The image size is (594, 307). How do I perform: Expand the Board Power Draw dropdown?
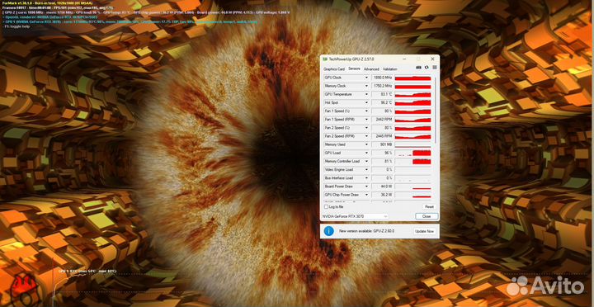point(366,187)
